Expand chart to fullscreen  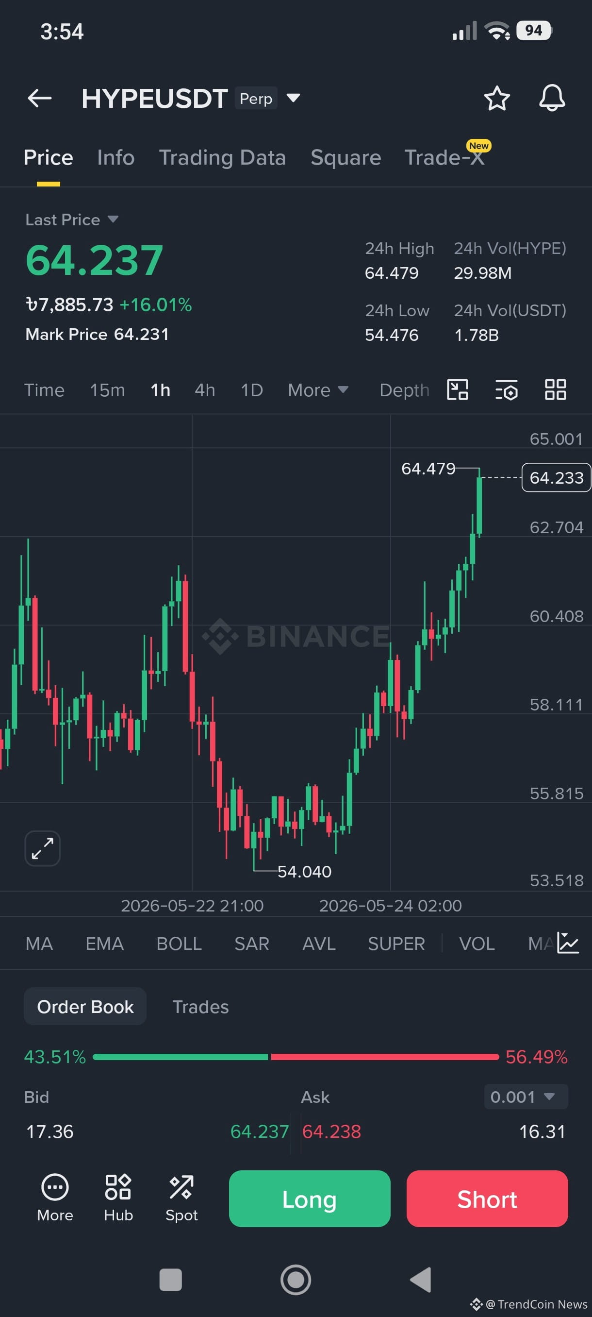pyautogui.click(x=42, y=848)
